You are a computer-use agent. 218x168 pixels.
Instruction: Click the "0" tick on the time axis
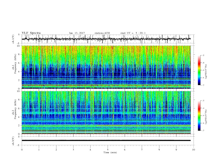click(x=22, y=150)
